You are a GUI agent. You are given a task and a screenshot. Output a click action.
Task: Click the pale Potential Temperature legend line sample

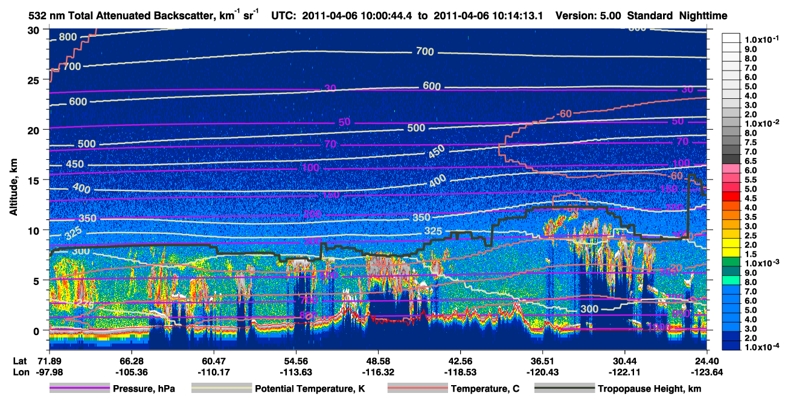click(x=221, y=389)
